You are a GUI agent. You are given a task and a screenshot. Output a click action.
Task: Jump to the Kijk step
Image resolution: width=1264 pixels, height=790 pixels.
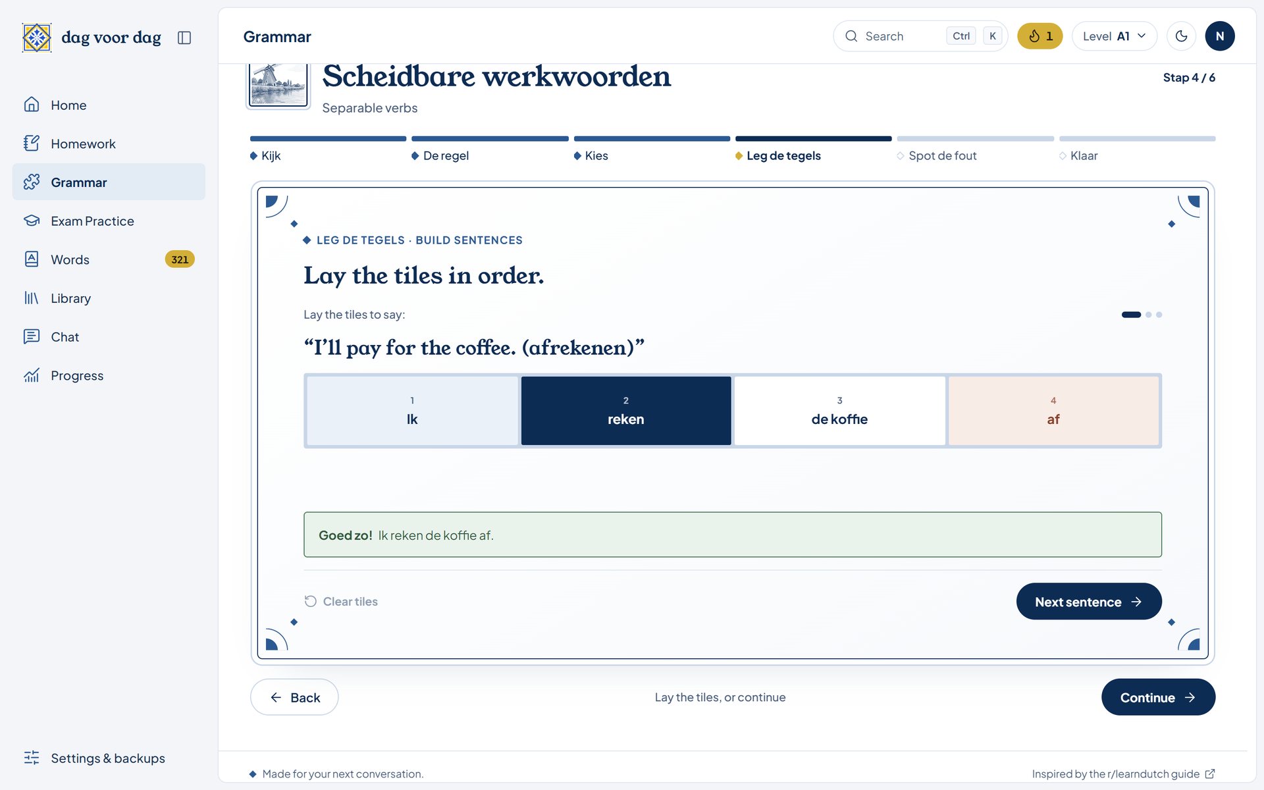pyautogui.click(x=265, y=155)
